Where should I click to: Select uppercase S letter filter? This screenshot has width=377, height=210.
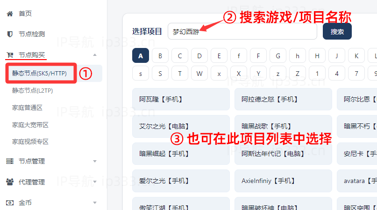tap(160, 74)
